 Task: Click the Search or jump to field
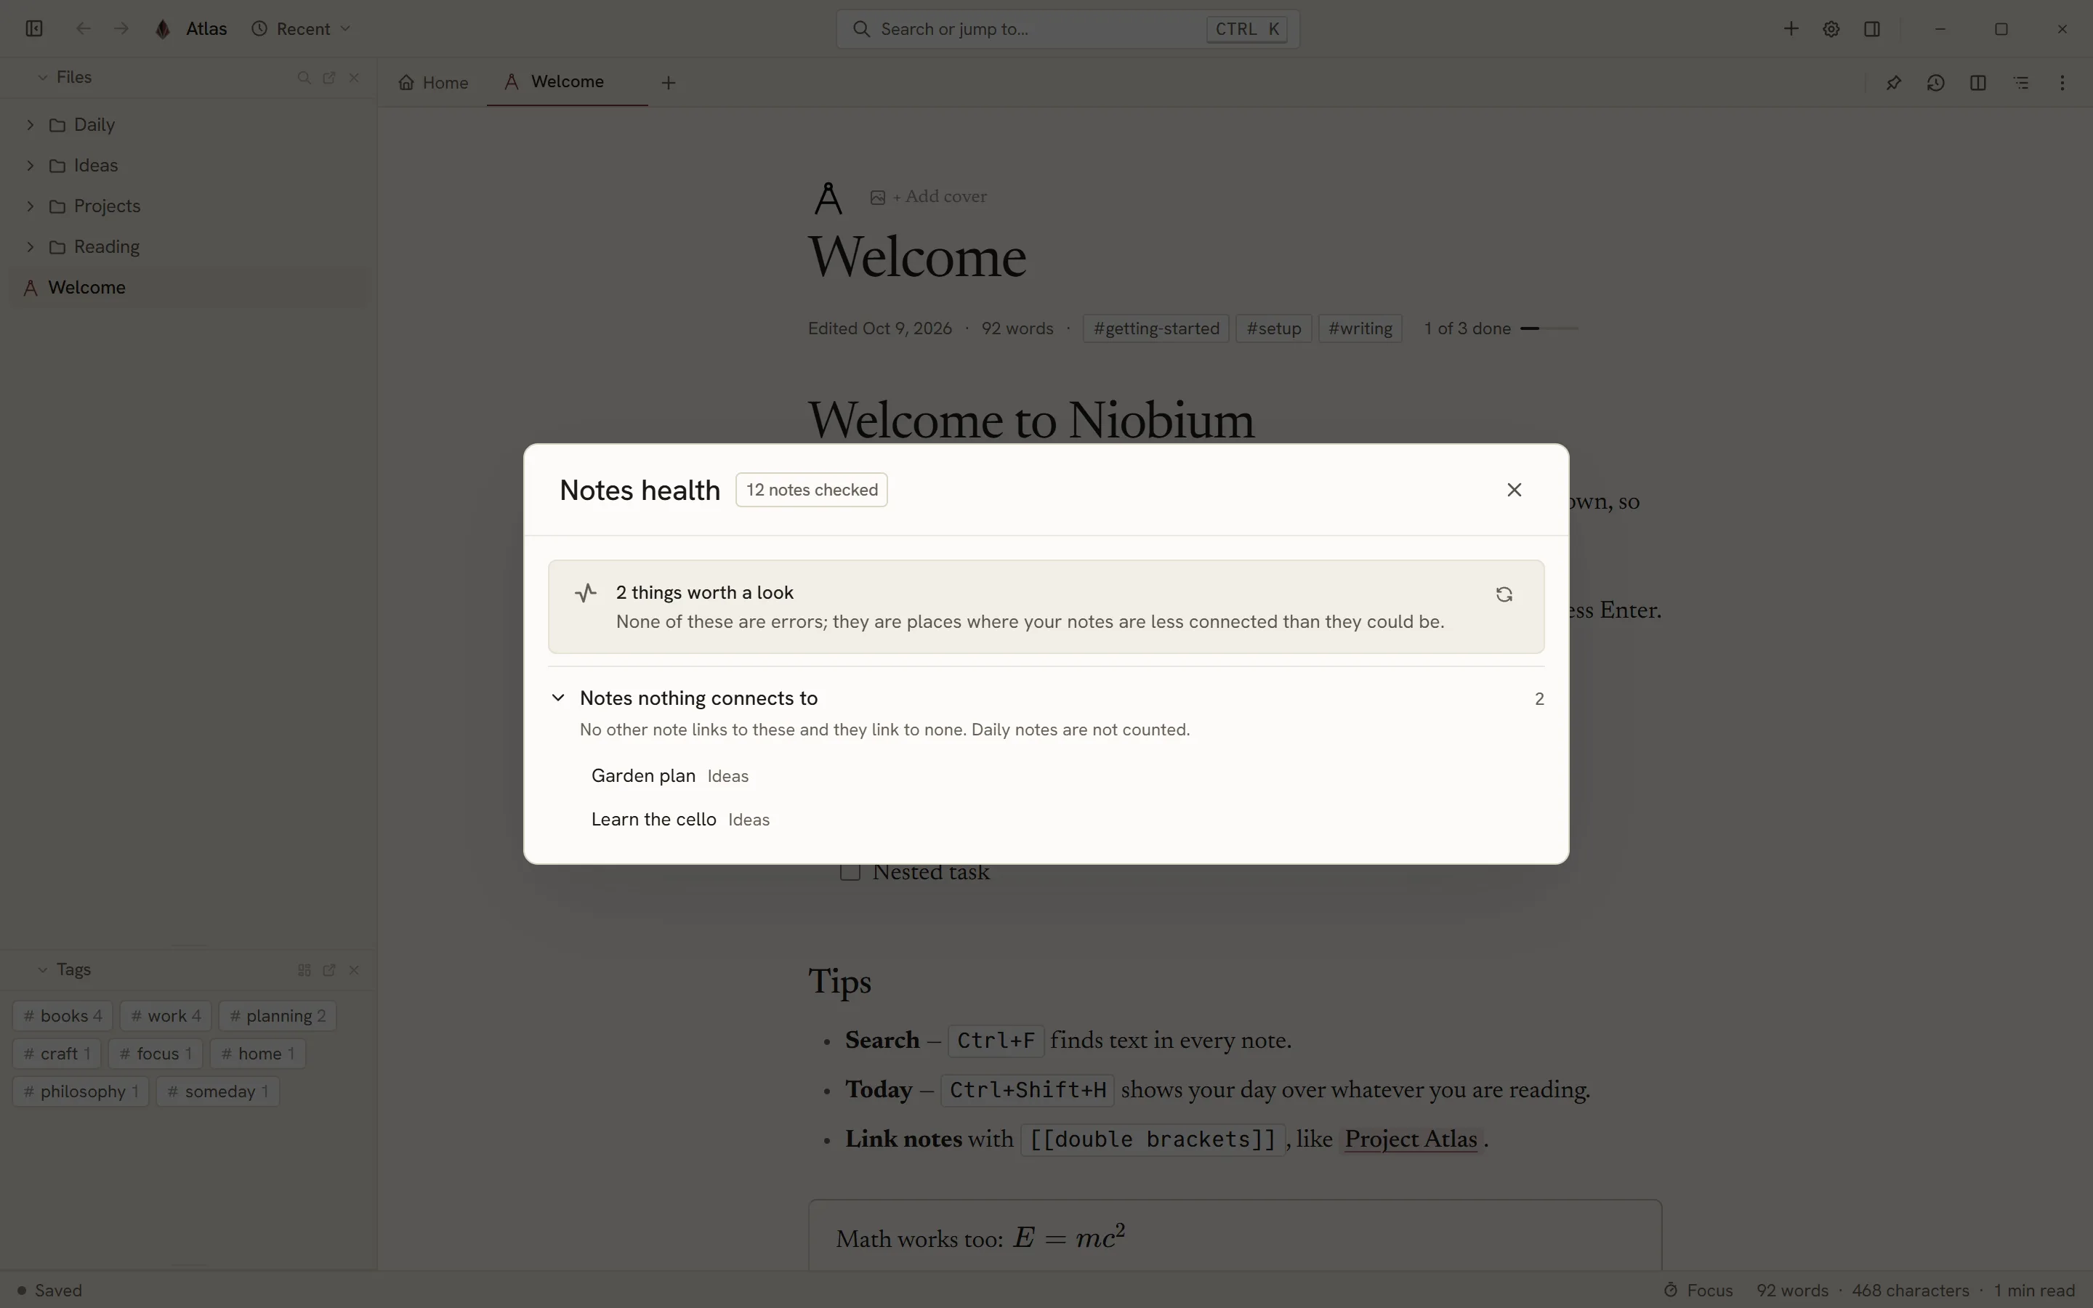point(1068,28)
